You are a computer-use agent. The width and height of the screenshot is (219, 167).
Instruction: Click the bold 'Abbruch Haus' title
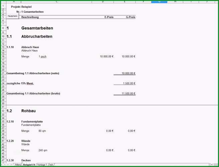point(30,47)
